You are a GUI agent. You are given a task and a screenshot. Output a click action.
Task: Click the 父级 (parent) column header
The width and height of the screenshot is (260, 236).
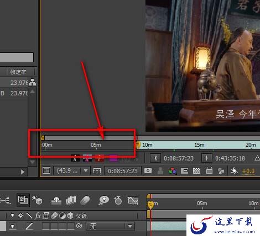[x=81, y=216]
